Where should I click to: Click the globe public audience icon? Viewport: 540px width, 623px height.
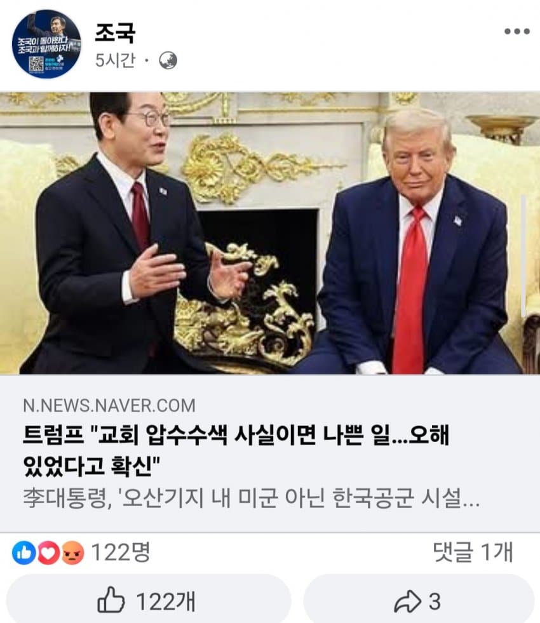[168, 61]
